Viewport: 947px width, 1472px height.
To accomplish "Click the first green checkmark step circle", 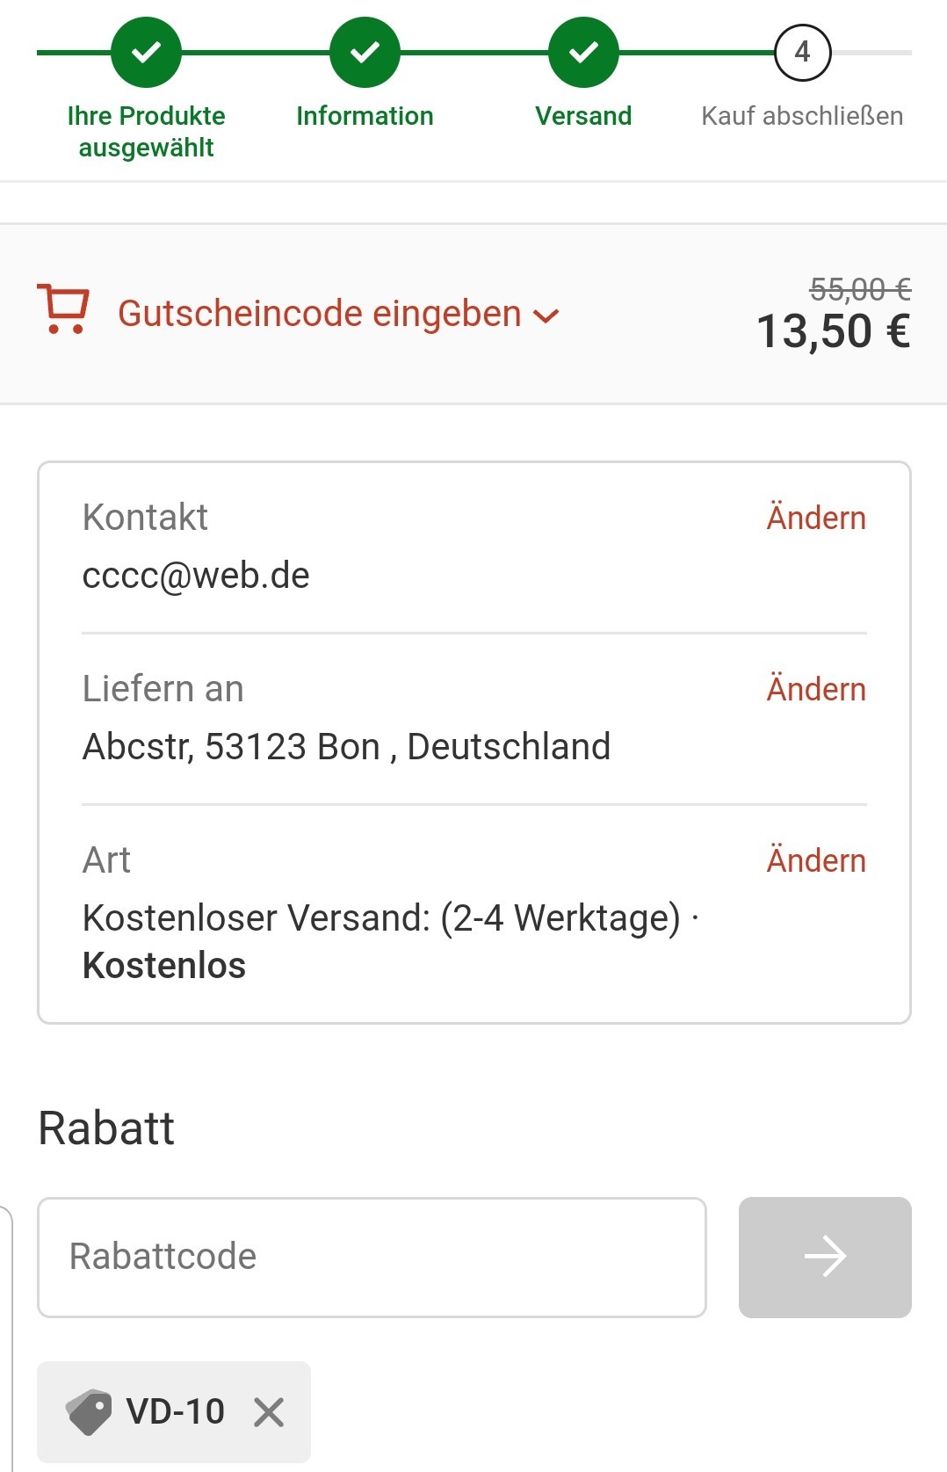I will (x=146, y=52).
